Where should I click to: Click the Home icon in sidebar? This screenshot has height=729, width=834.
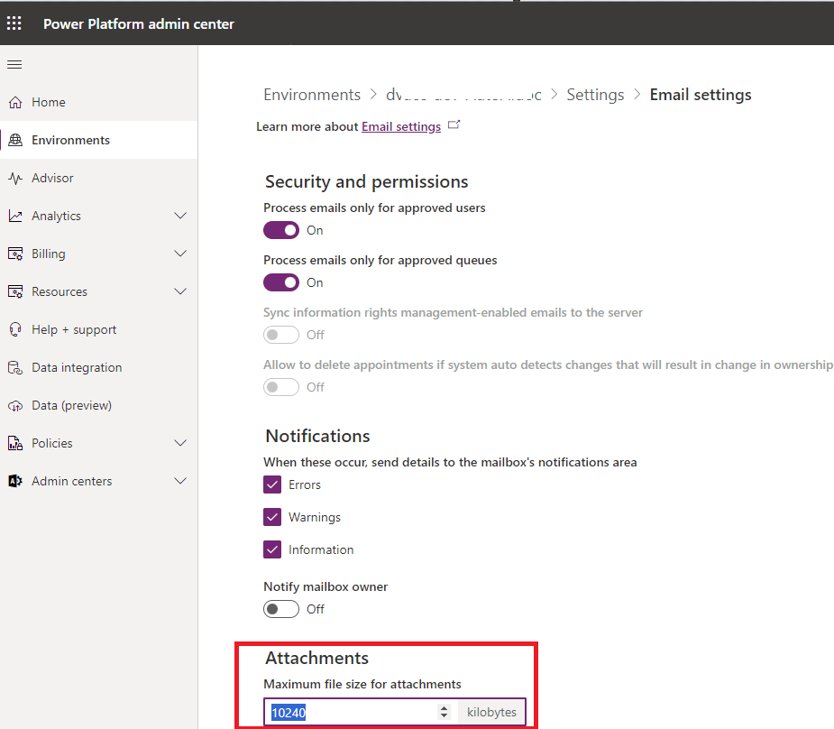pyautogui.click(x=14, y=103)
